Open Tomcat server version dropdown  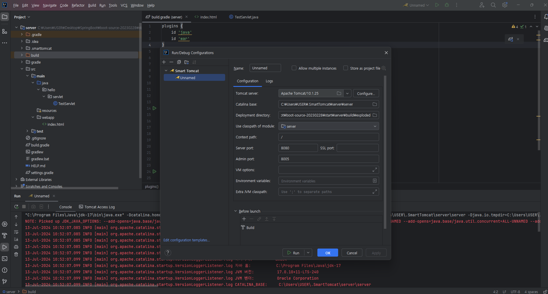[347, 93]
